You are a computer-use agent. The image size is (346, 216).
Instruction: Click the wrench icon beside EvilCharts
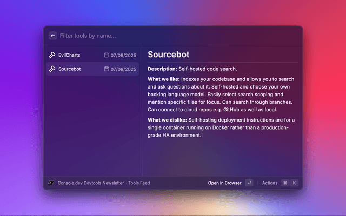tap(52, 55)
